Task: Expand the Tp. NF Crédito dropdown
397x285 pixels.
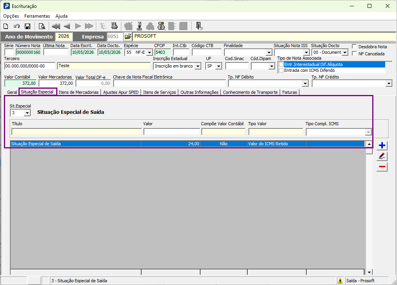Action: click(389, 84)
